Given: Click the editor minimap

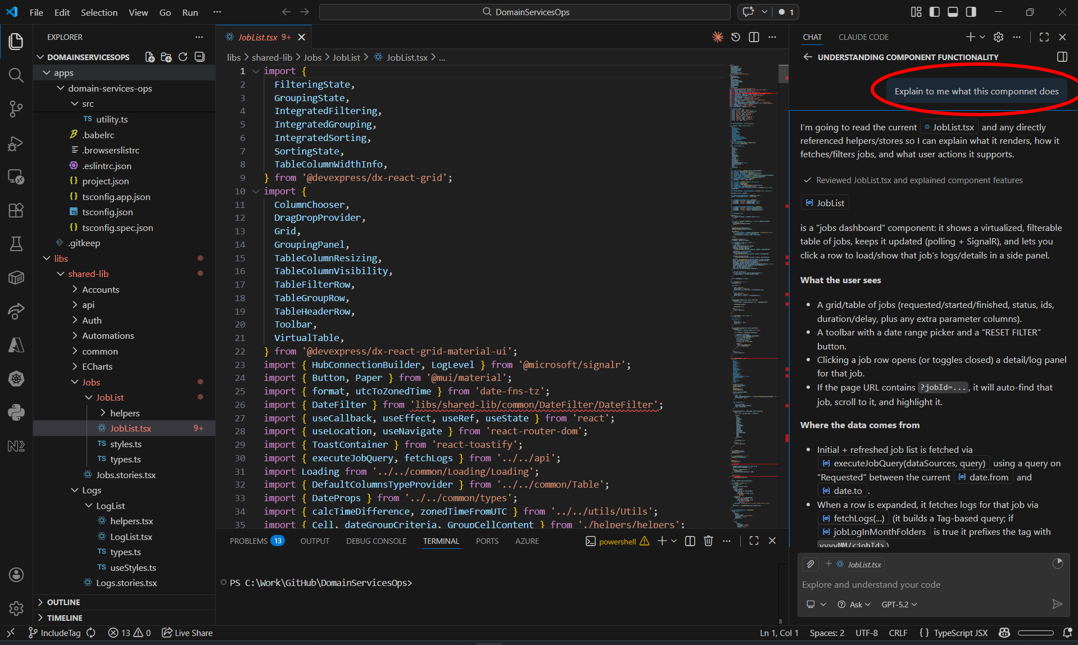Looking at the screenshot, I should [753, 295].
